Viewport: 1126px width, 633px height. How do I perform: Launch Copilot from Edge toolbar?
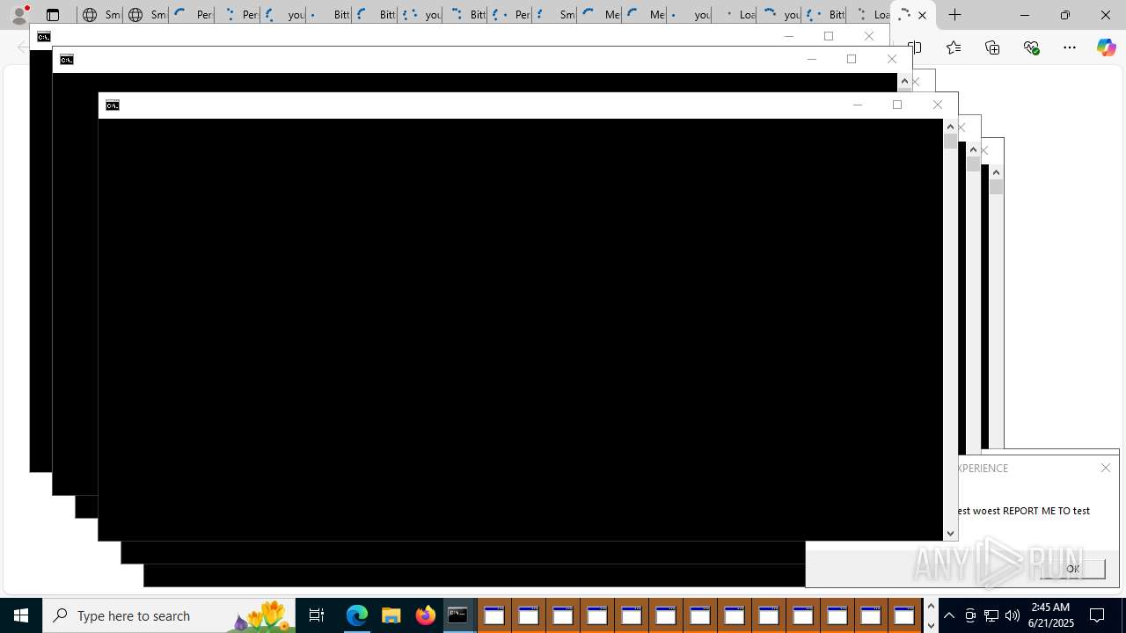pos(1106,47)
